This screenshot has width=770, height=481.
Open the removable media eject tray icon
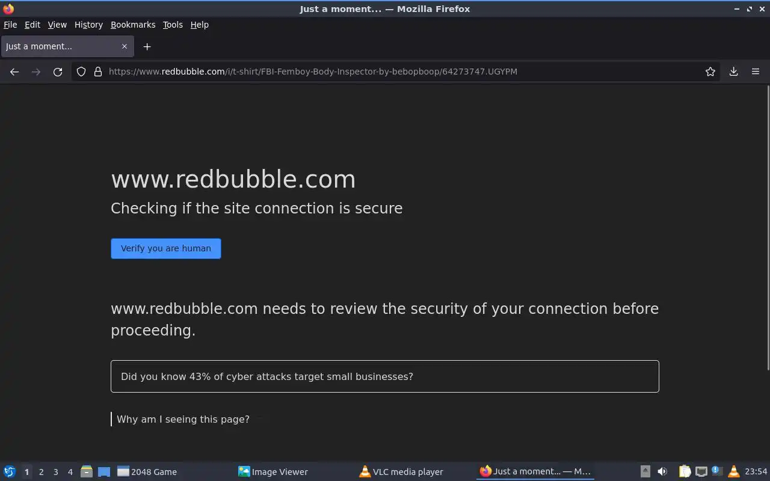coord(645,471)
